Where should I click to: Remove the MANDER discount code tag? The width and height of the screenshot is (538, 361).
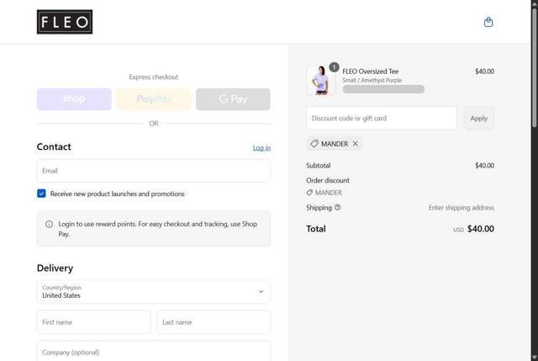tap(356, 144)
